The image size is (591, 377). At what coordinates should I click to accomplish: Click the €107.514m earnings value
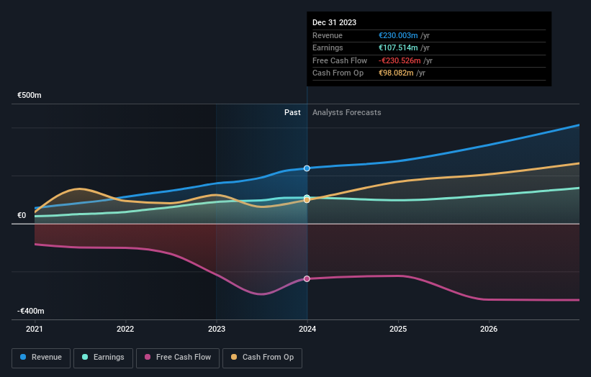pyautogui.click(x=398, y=47)
